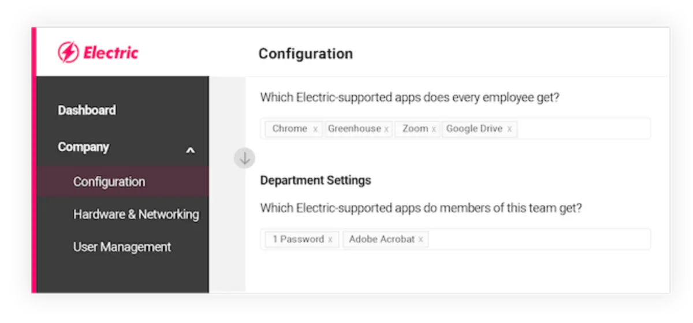693x323 pixels.
Task: Click the down arrow circle icon
Action: [245, 158]
